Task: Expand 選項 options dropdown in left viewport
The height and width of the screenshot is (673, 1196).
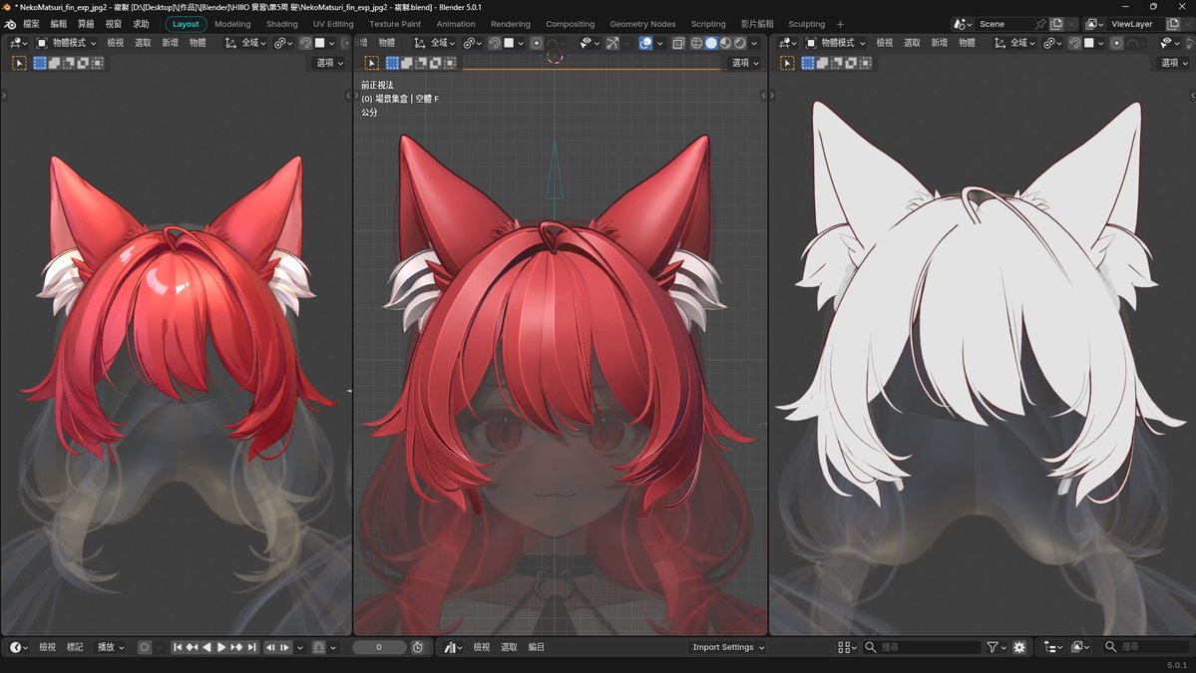Action: [x=329, y=63]
